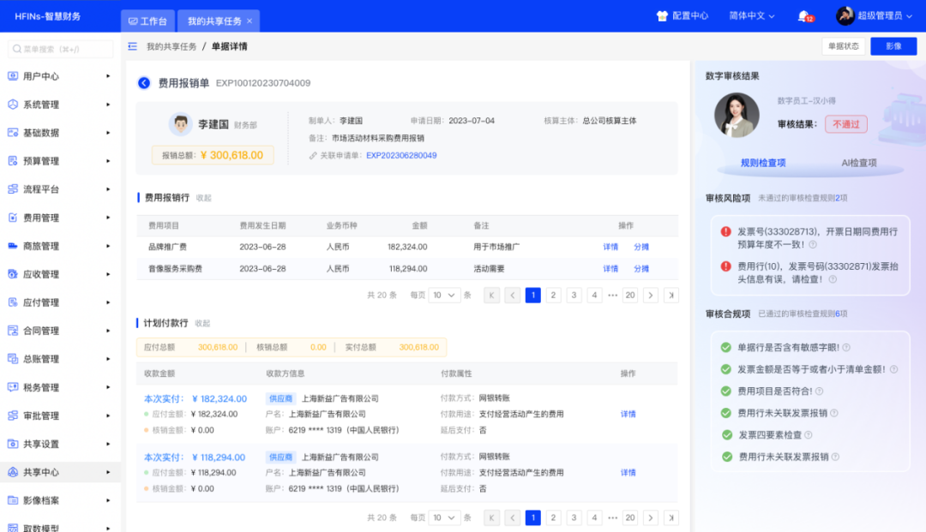
Task: Collapse the 计划付款行 section with 收起
Action: click(x=202, y=324)
